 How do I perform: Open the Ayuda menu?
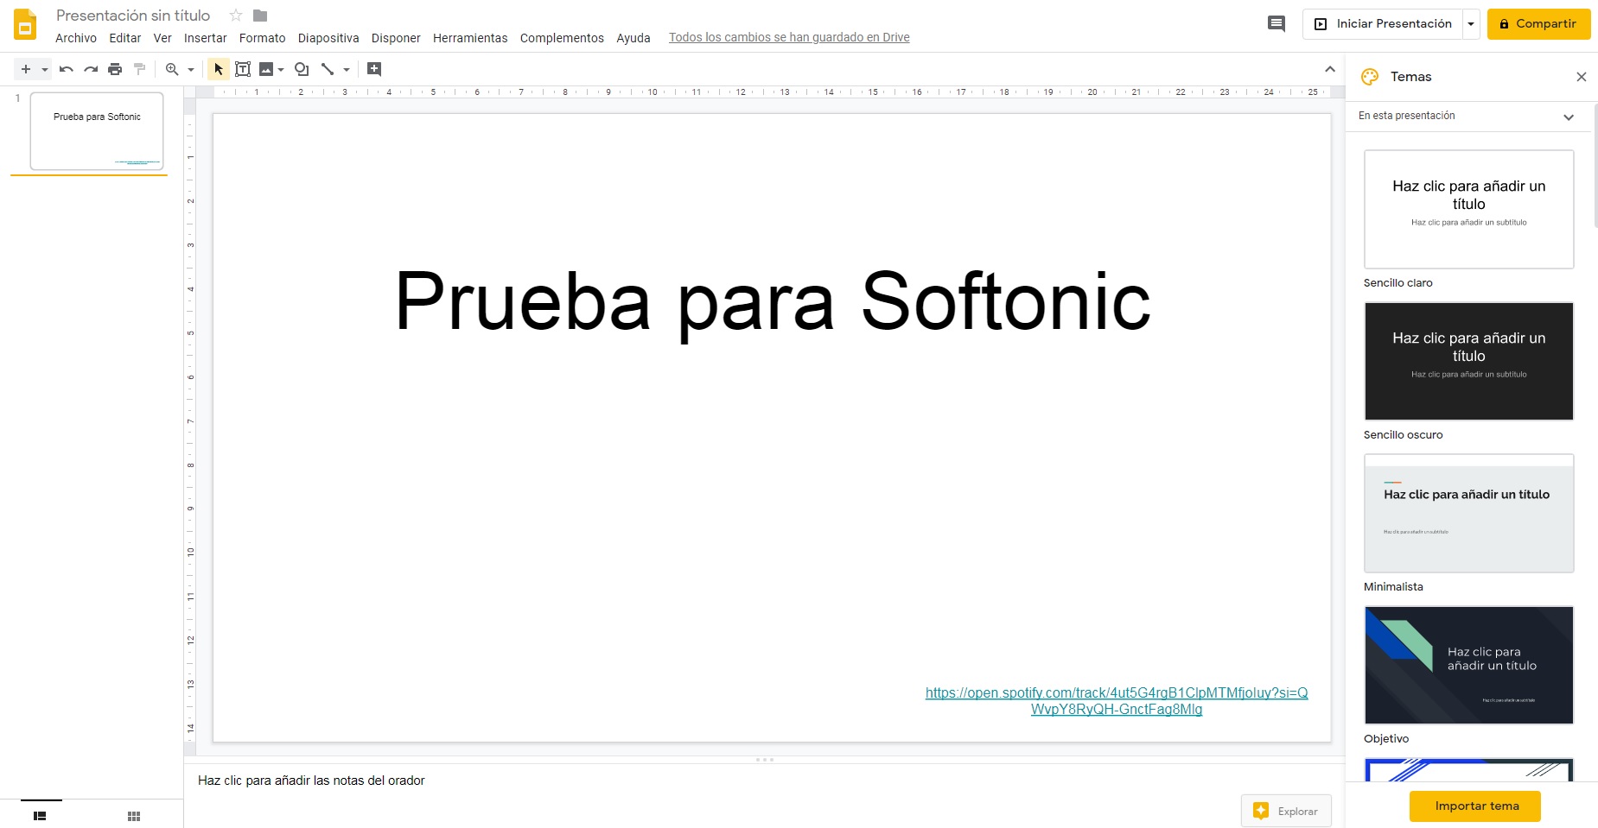point(633,38)
